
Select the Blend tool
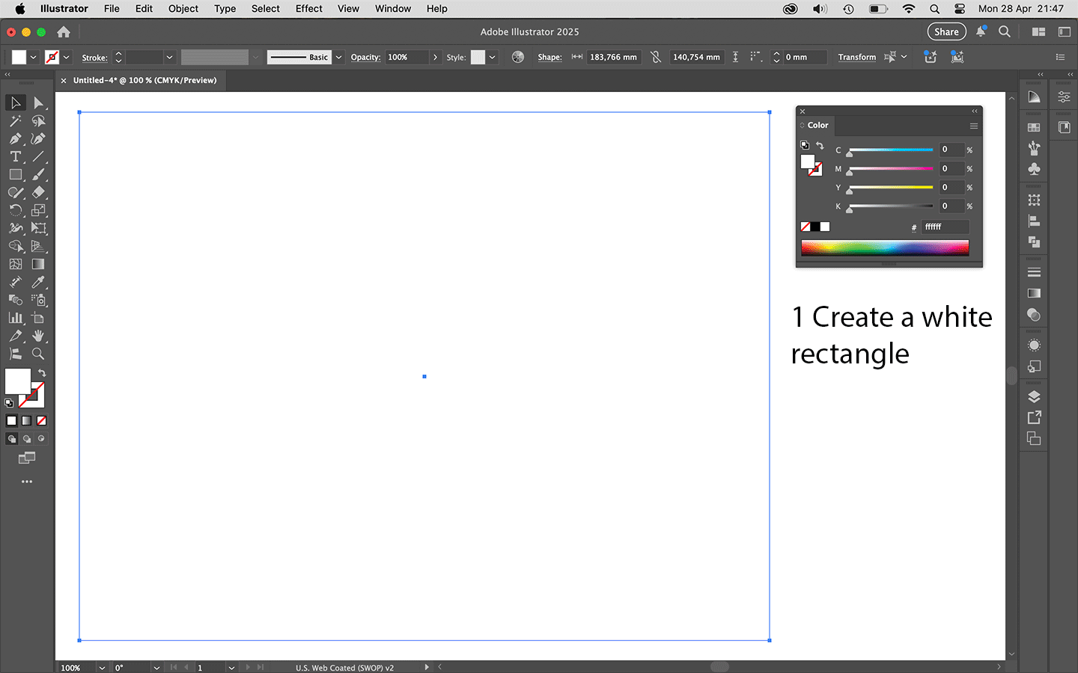pos(15,300)
